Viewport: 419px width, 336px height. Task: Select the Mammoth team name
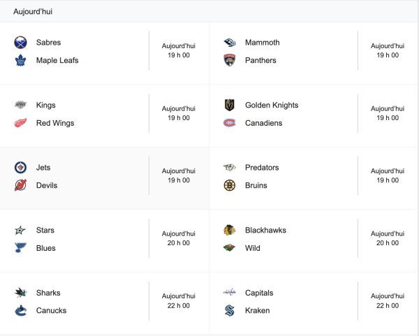click(x=262, y=43)
